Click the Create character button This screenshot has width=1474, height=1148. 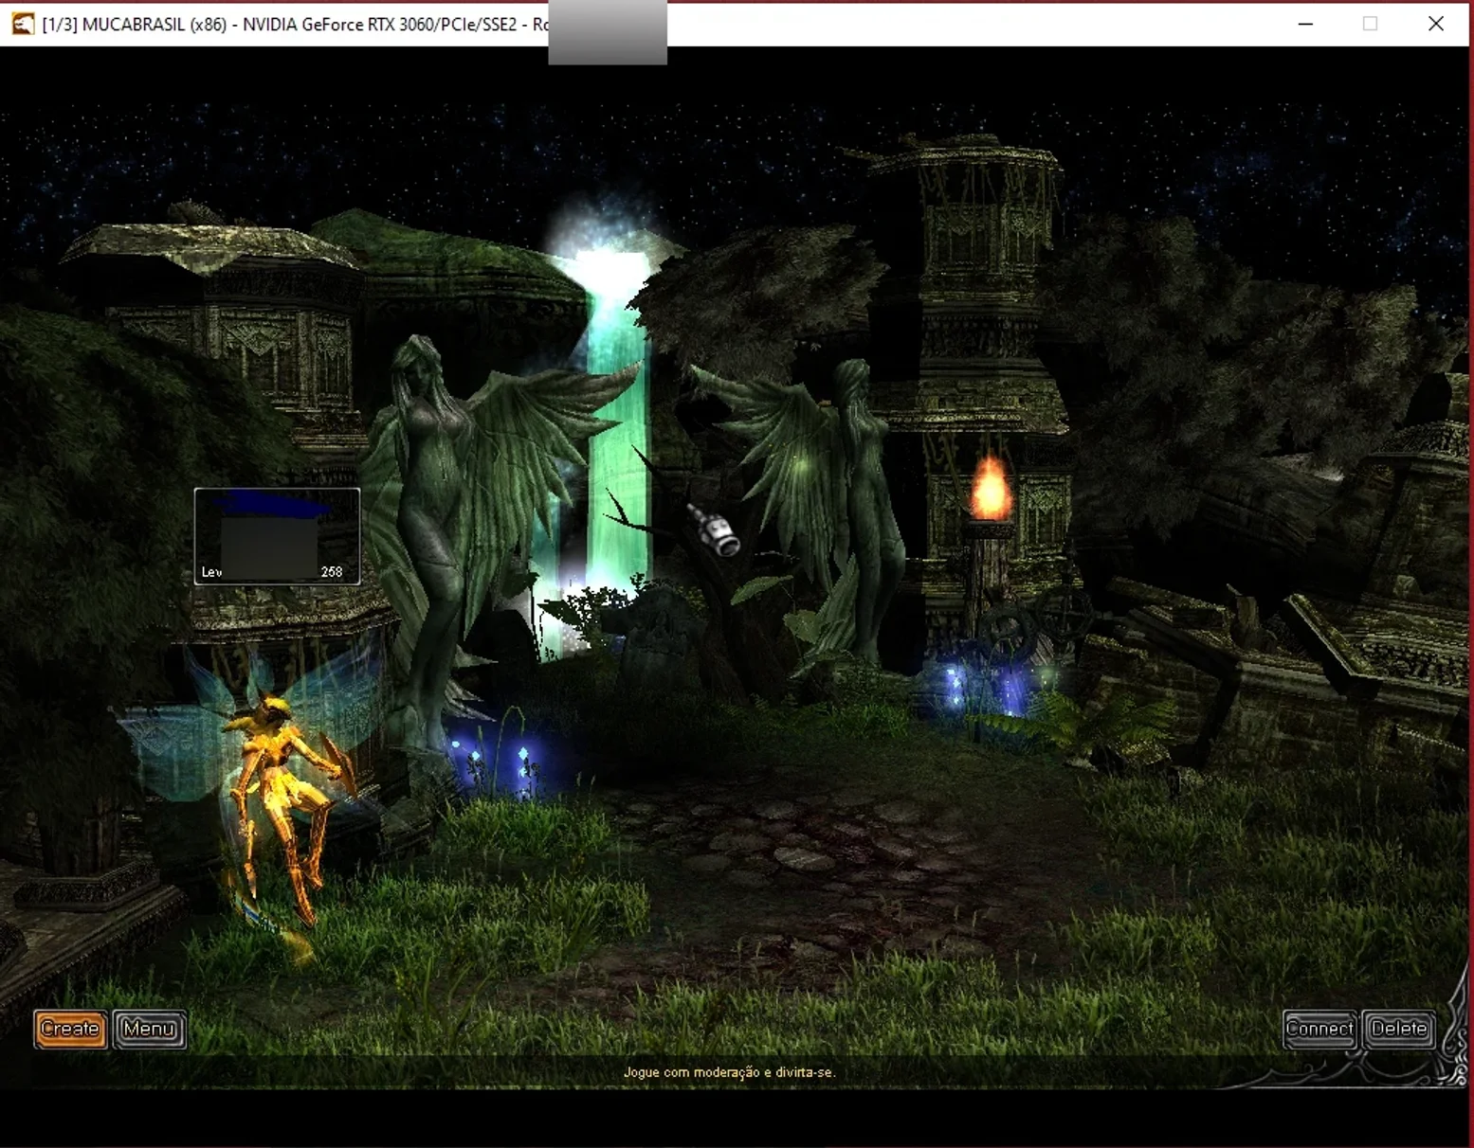pyautogui.click(x=70, y=1029)
